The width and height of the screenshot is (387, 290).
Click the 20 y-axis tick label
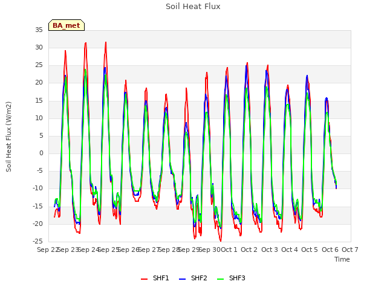[x=39, y=83]
